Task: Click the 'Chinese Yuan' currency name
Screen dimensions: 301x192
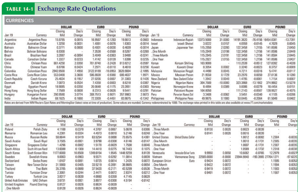Action: pyautogui.click(x=39, y=67)
